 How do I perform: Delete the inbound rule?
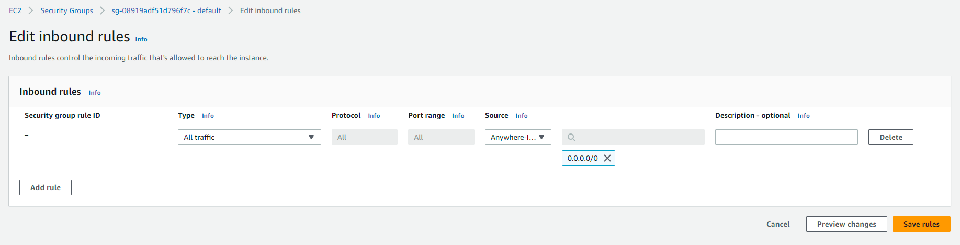pos(890,137)
